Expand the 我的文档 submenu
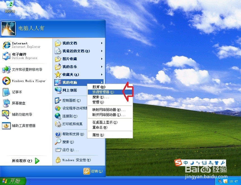241x185 pixels. pos(79,43)
